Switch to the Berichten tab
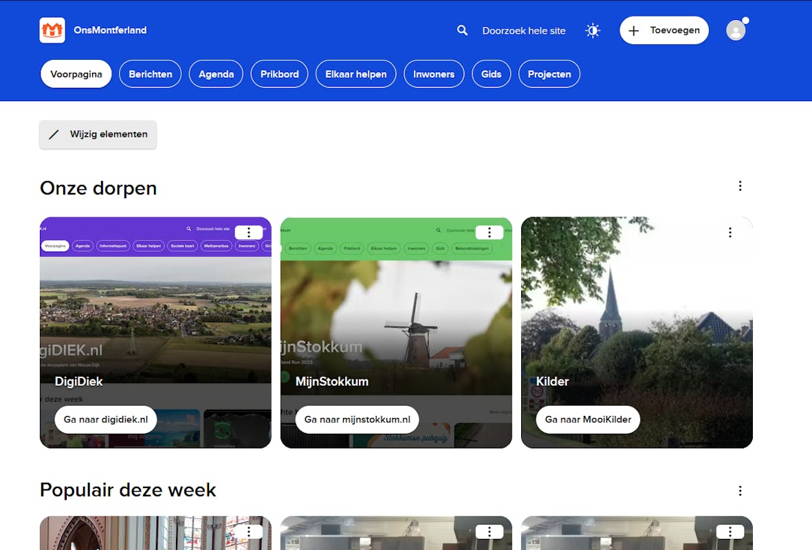 click(x=150, y=74)
